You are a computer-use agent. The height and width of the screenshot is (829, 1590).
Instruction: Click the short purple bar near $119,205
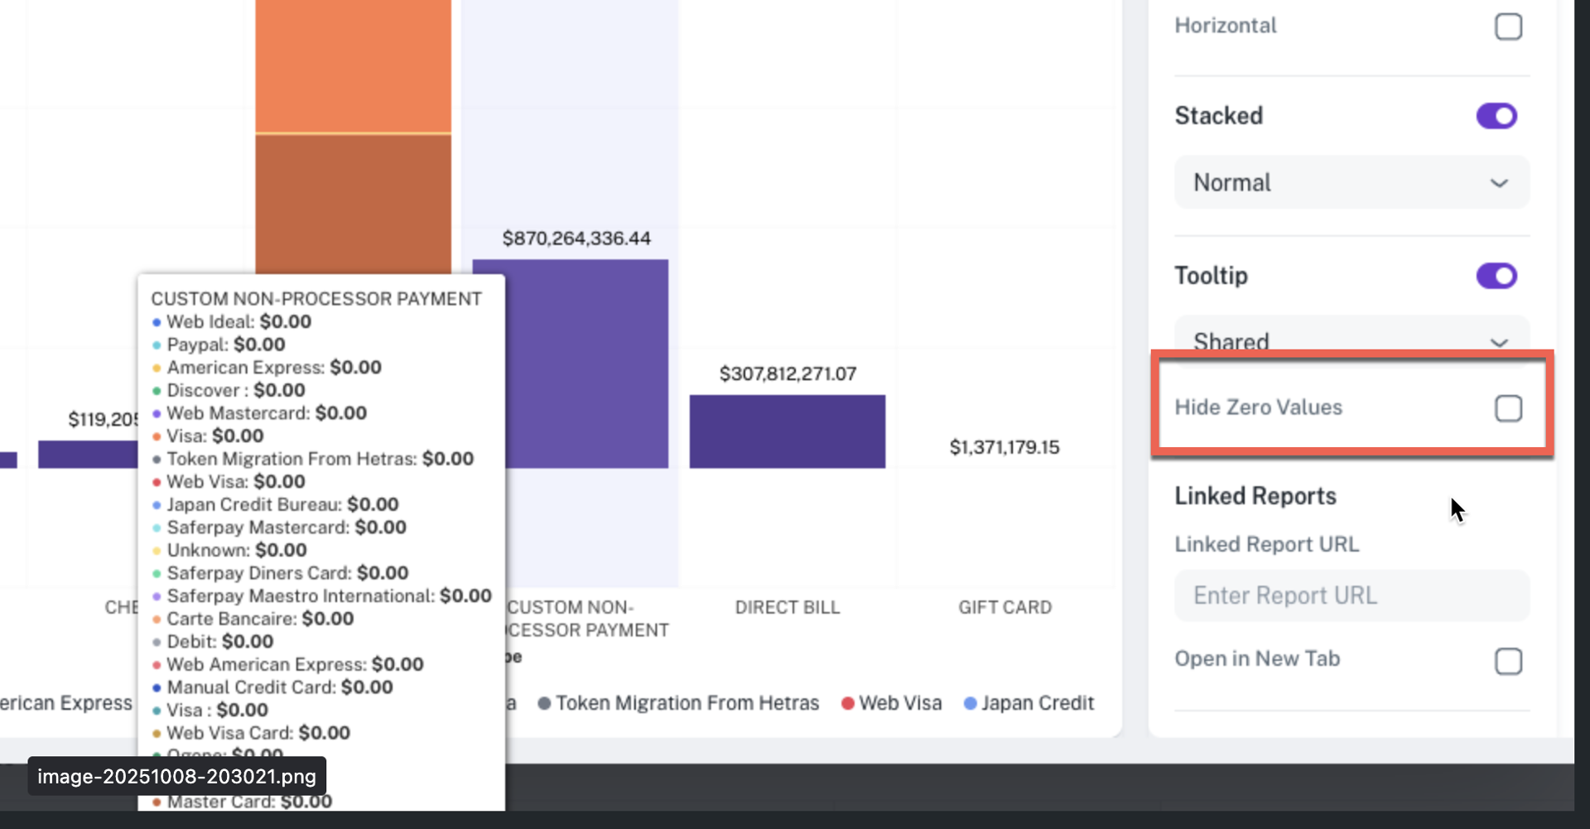(x=87, y=454)
